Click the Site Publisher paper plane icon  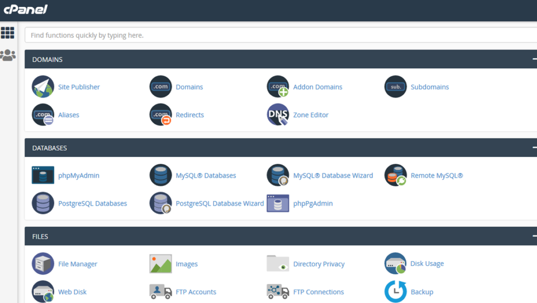point(43,86)
